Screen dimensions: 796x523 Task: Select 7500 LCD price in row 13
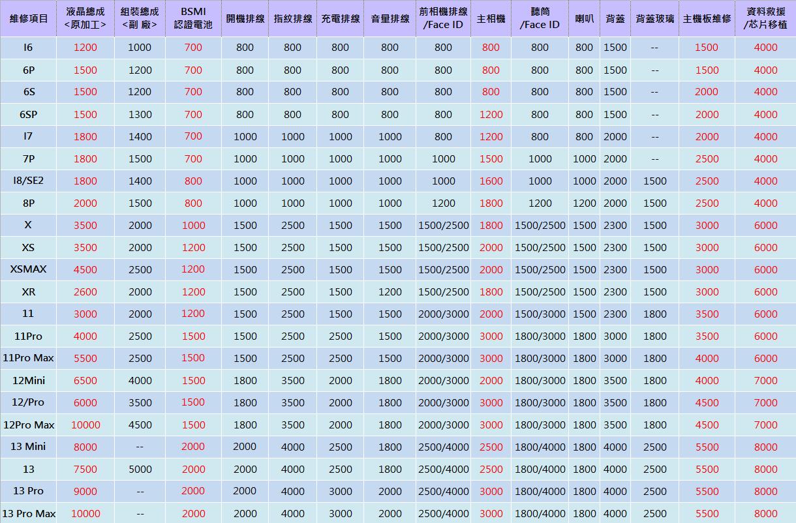(x=85, y=470)
